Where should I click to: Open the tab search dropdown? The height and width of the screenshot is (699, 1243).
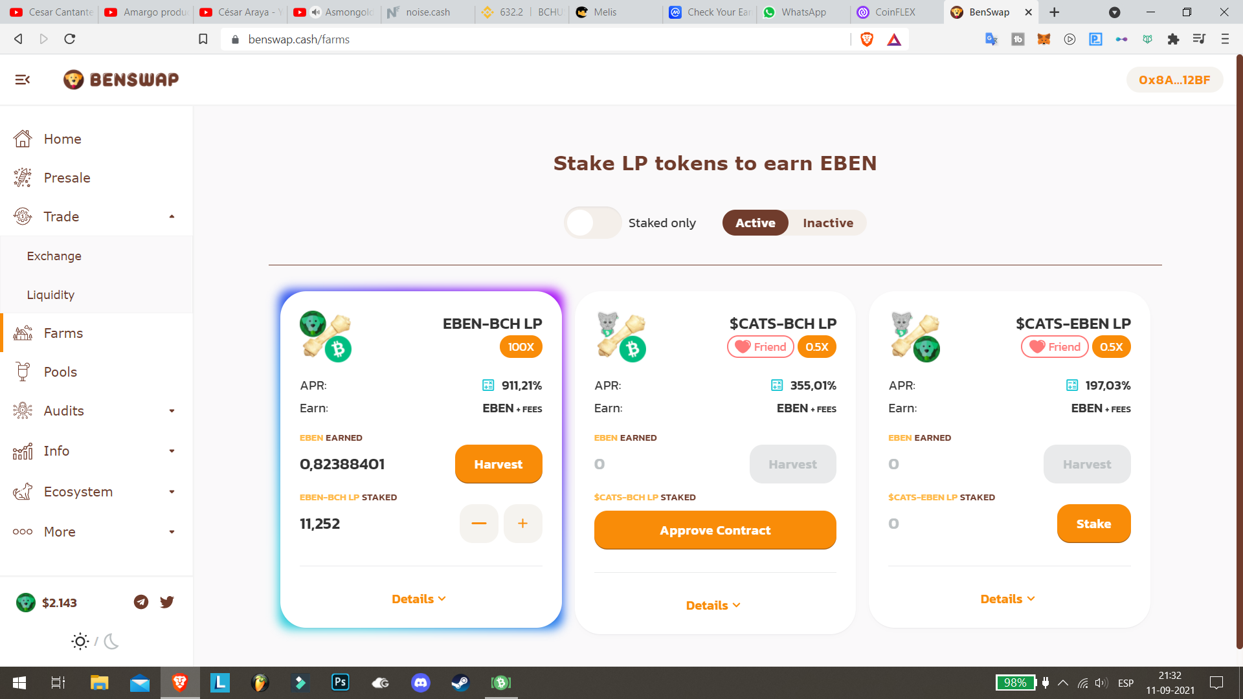click(1114, 12)
